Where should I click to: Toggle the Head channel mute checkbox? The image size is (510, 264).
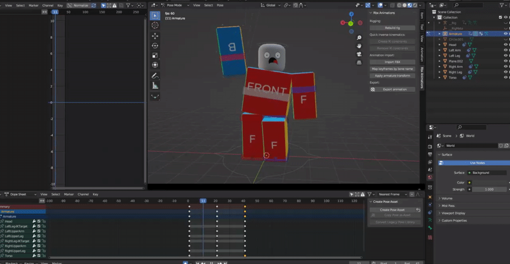(39, 221)
